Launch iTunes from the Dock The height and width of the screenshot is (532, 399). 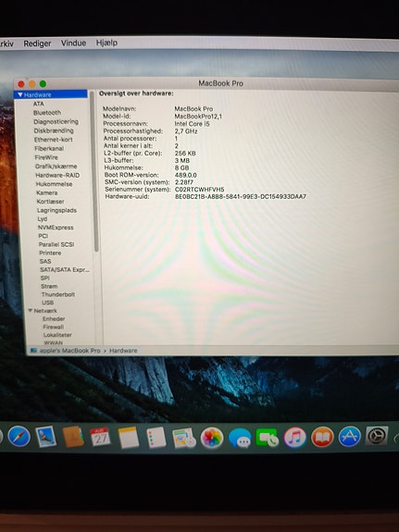tap(294, 438)
